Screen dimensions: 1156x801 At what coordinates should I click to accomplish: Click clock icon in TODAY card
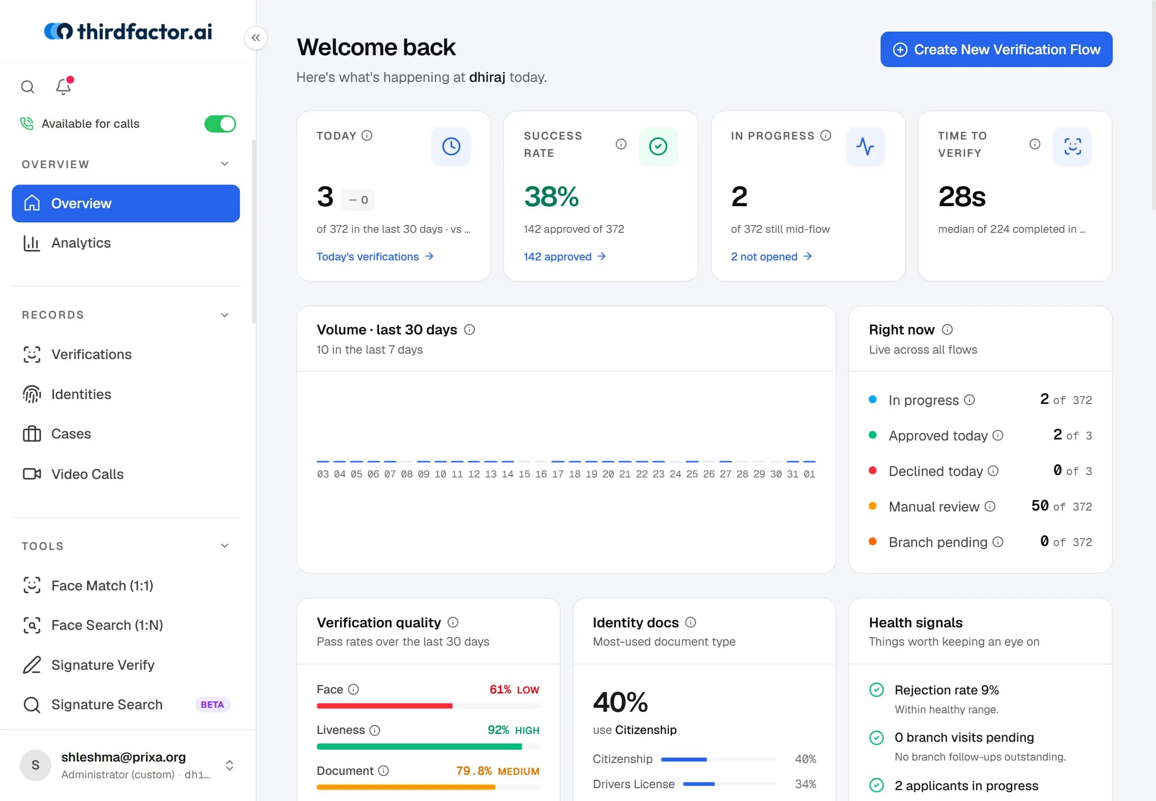[x=451, y=146]
